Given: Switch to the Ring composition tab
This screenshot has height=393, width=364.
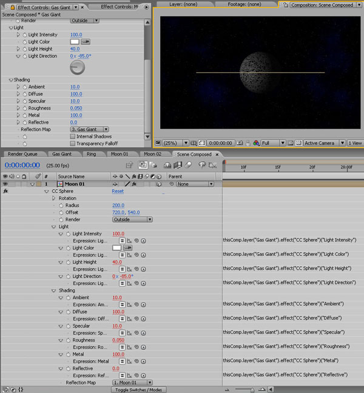Looking at the screenshot, I should coord(91,154).
